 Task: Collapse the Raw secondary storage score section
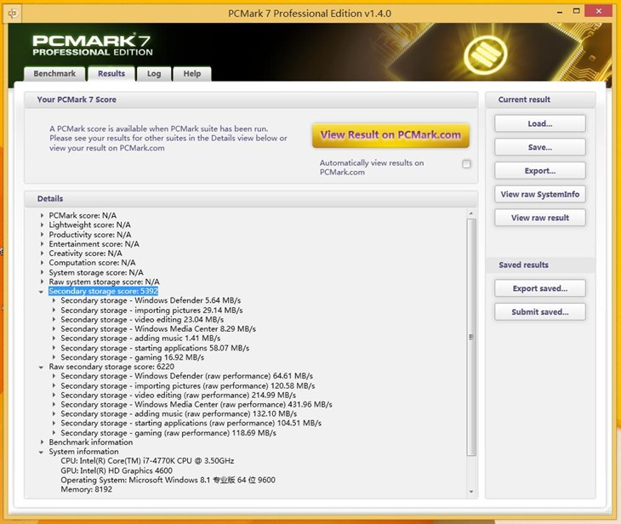43,367
